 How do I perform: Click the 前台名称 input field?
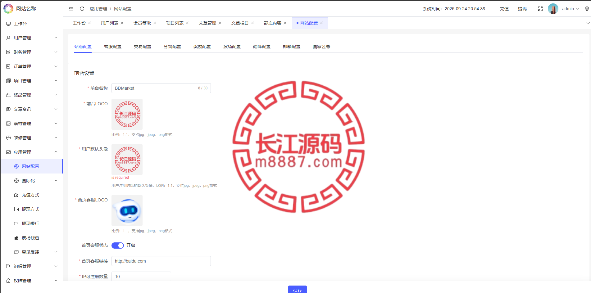(161, 88)
